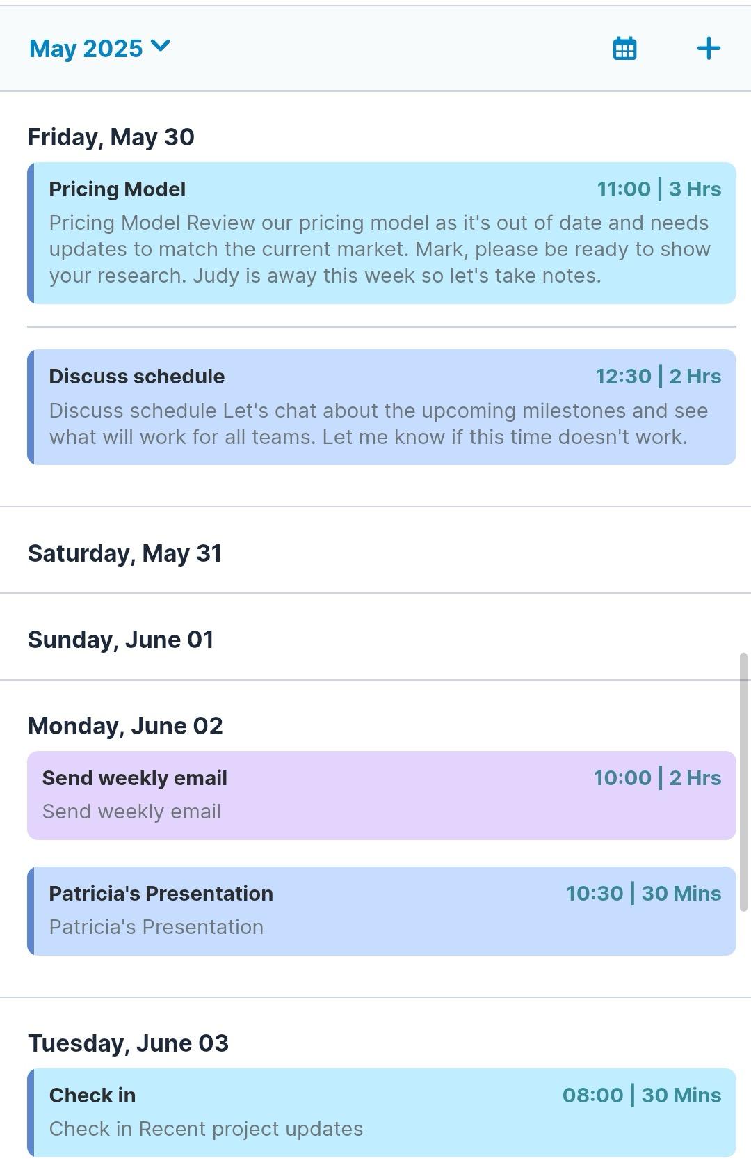751x1163 pixels.
Task: Open the Check in event
Action: 381,1112
